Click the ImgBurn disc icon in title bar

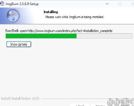coord(2,4)
